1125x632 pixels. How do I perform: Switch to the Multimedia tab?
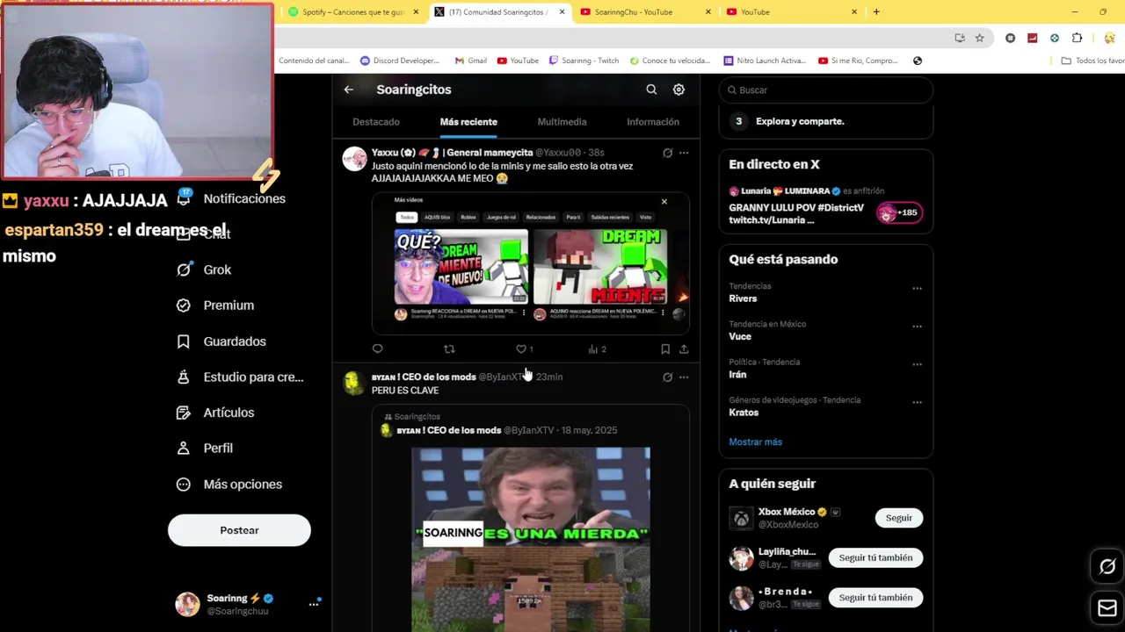click(x=562, y=122)
